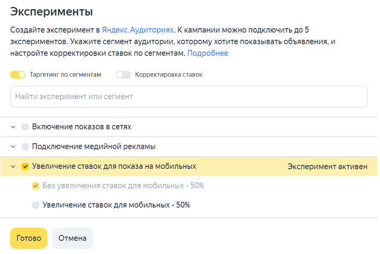Click the Увеличение ставок для показа на мобильных label
The image size is (380, 254).
[114, 166]
